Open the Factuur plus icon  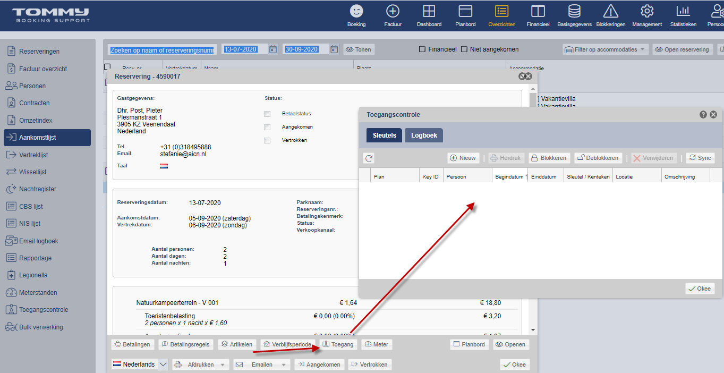(393, 15)
